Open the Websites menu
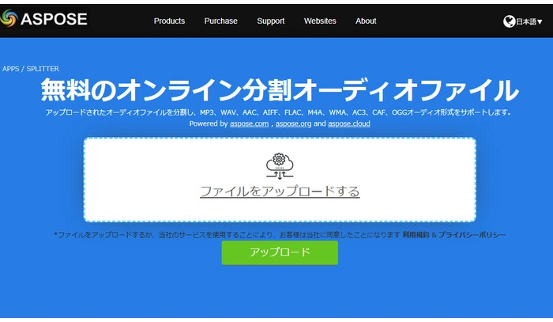Screen dimensions: 553x322 click(x=320, y=21)
